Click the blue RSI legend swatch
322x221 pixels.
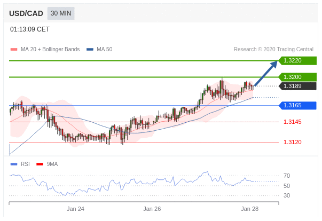point(14,164)
